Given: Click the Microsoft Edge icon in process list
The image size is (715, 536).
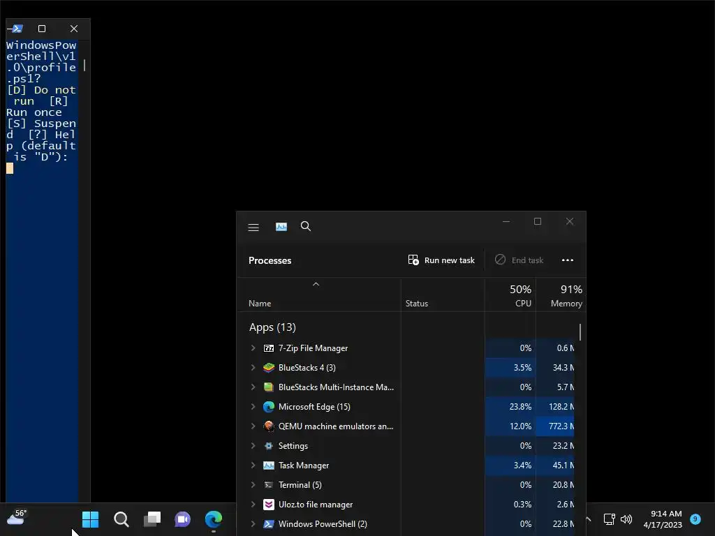Looking at the screenshot, I should (x=269, y=407).
